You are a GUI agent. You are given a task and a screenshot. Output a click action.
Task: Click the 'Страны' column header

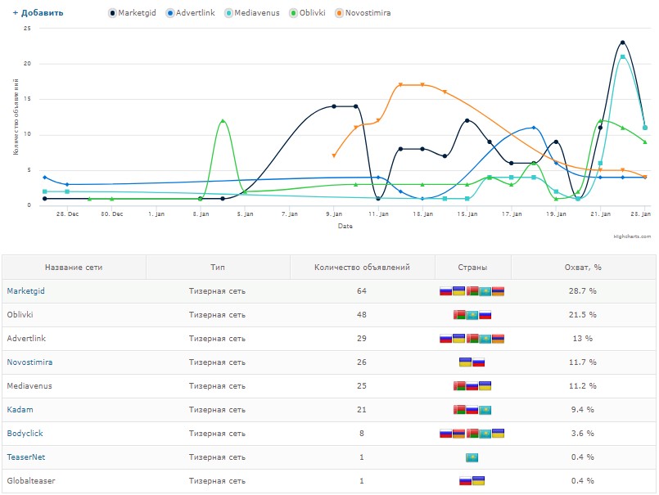[472, 268]
